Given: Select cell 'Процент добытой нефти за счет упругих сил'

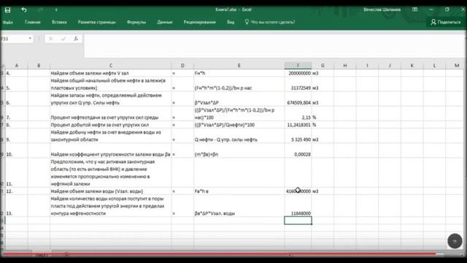Looking at the screenshot, I should click(111, 125).
